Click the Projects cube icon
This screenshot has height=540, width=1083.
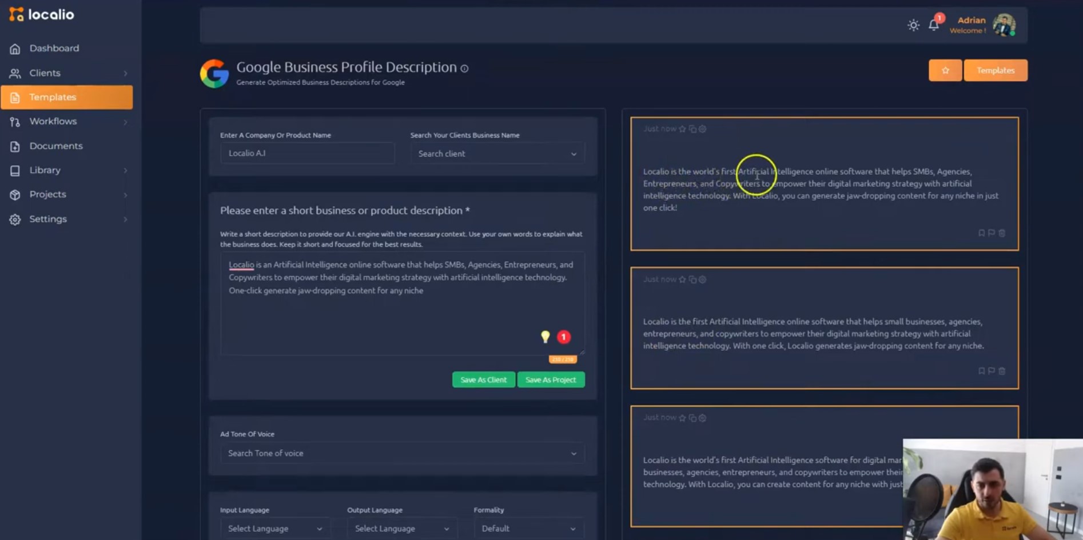15,195
